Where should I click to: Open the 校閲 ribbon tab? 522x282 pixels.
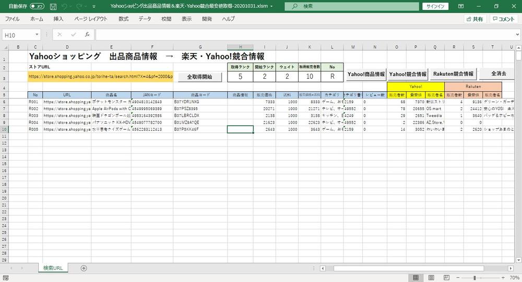click(167, 19)
